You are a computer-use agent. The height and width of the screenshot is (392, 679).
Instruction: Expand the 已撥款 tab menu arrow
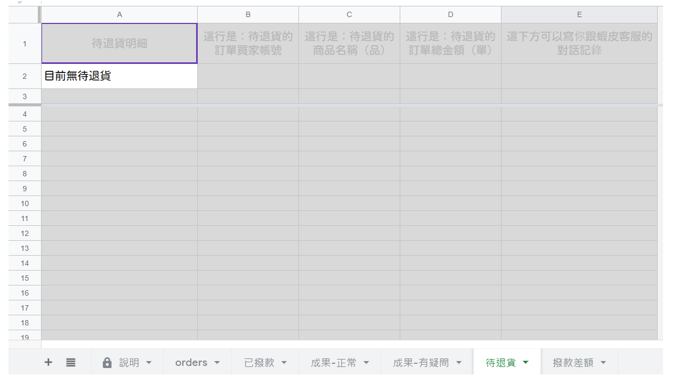coord(284,363)
